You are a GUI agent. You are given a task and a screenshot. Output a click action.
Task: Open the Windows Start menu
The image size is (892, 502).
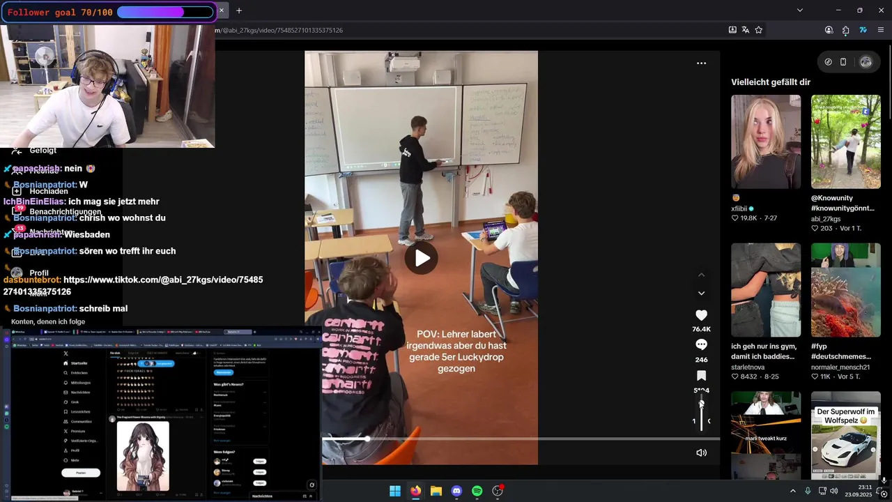coord(395,491)
